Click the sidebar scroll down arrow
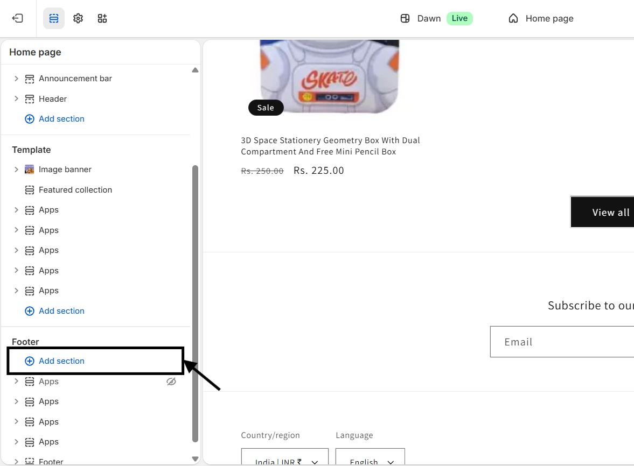634x466 pixels. [x=195, y=459]
